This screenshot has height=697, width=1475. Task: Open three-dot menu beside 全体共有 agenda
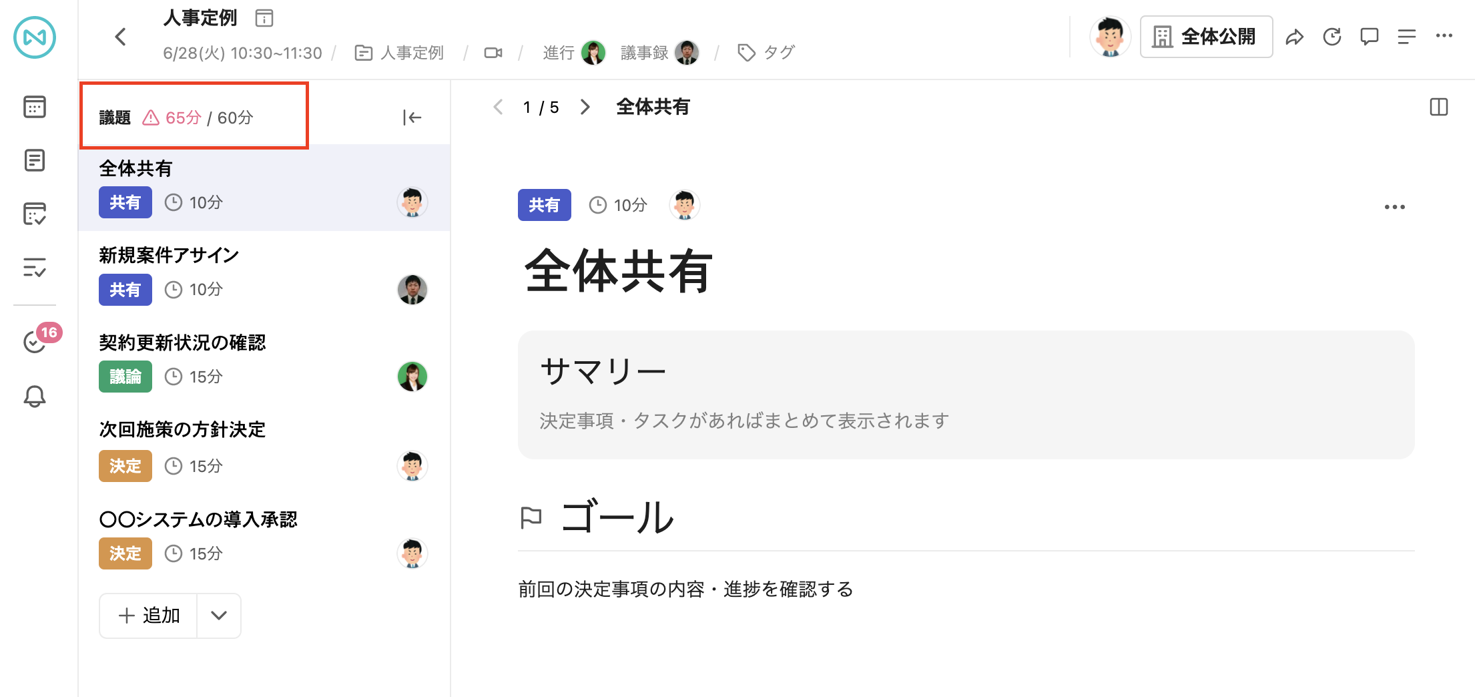tap(1394, 207)
